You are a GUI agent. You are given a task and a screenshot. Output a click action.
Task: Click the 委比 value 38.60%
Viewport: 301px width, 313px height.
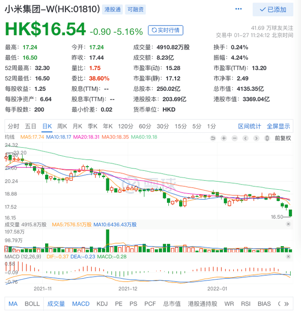tap(99, 79)
